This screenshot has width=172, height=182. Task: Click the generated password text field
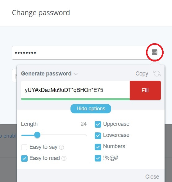click(75, 90)
